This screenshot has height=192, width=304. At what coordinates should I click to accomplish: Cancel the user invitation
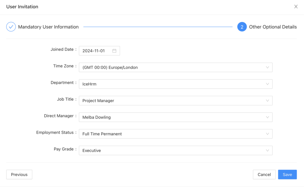pos(264,174)
